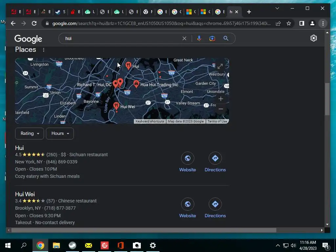Viewport: 336px width, 252px height.
Task: Click the (646) 869-0339 phone number
Action: 62,162
